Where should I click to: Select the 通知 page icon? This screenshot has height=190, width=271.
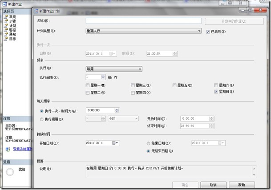pos(5,34)
